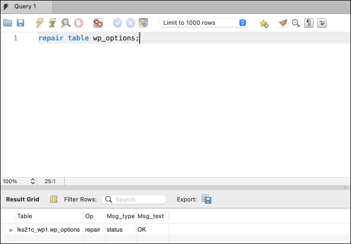The height and width of the screenshot is (244, 351).
Task: Toggle auto-commit mode icon
Action: pos(143,23)
